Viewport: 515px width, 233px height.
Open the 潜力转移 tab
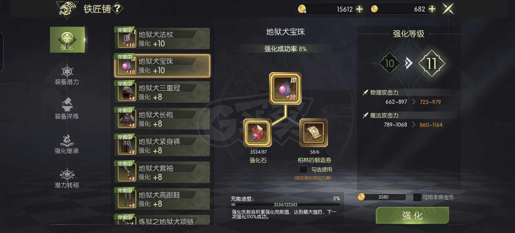(x=67, y=178)
